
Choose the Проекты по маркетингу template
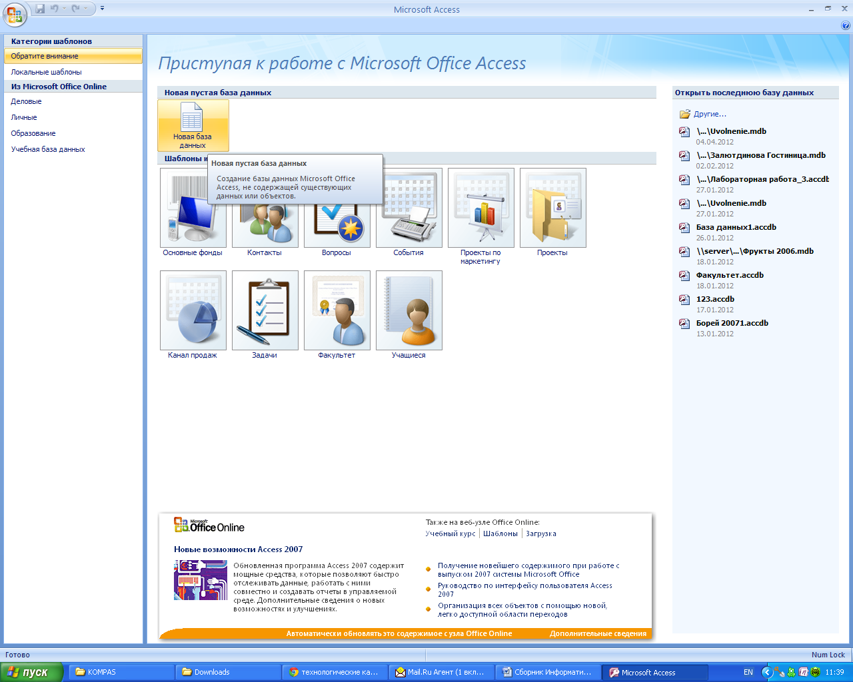[x=480, y=217]
